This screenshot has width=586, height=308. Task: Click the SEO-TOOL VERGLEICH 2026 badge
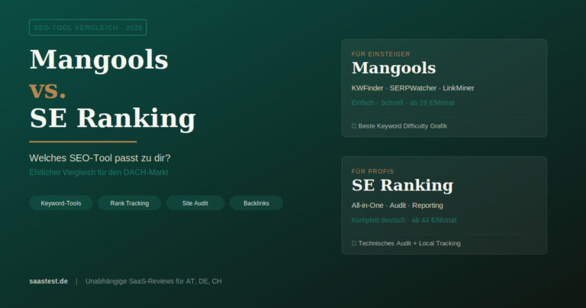88,28
